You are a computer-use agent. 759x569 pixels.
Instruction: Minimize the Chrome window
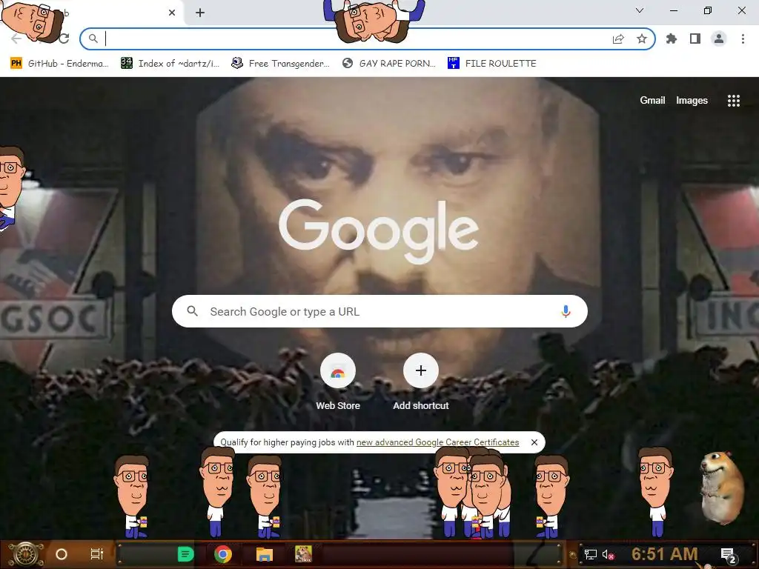[x=674, y=10]
